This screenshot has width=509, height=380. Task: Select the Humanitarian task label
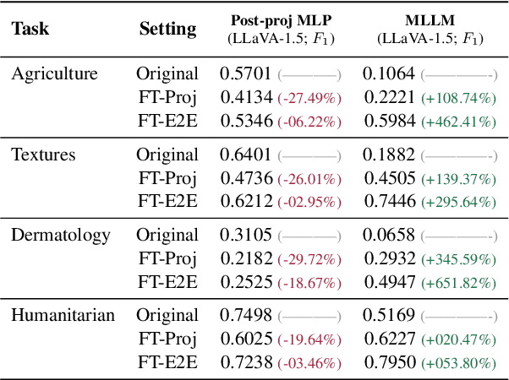63,316
